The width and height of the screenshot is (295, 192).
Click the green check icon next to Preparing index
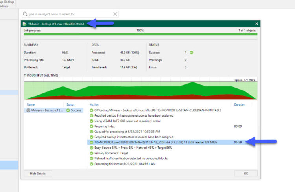pos(92,126)
